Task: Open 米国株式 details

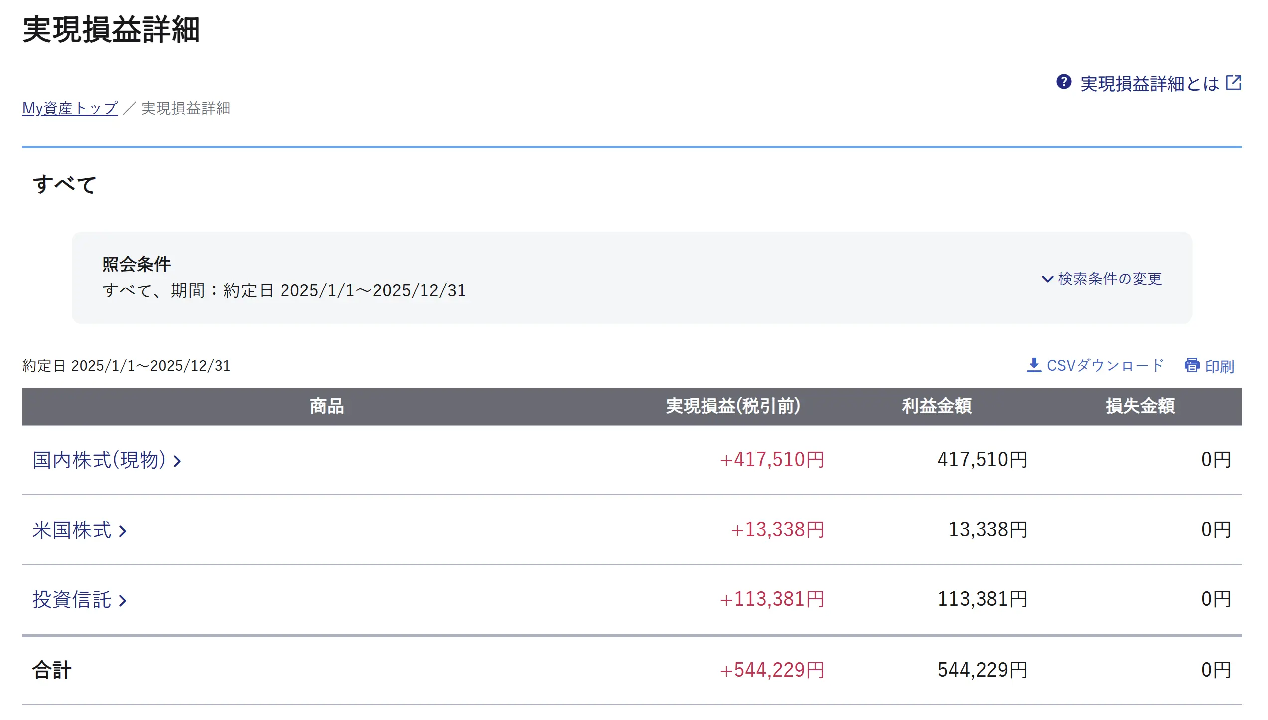Action: tap(72, 530)
